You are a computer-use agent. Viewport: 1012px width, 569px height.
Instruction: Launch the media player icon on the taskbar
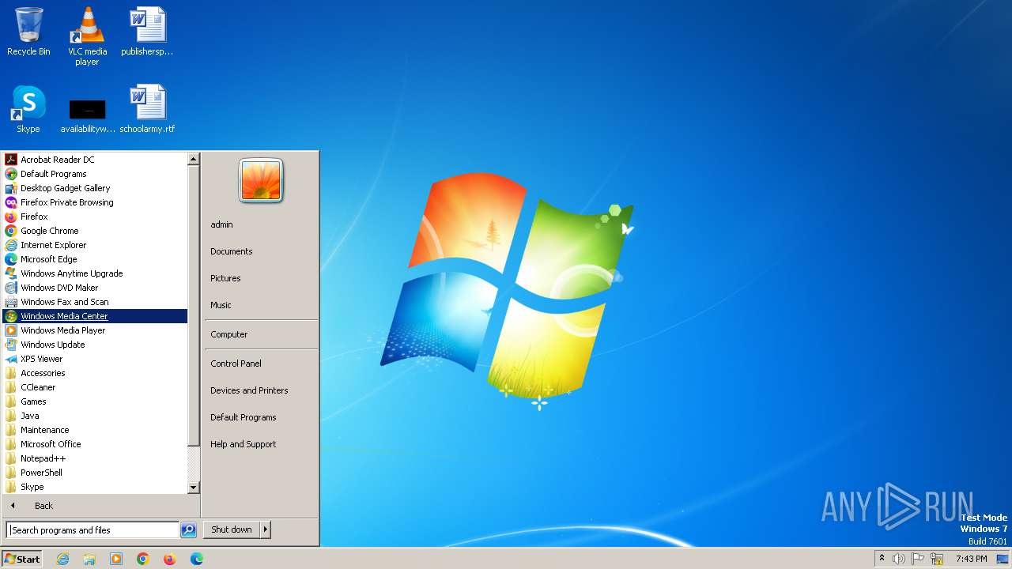pos(116,559)
